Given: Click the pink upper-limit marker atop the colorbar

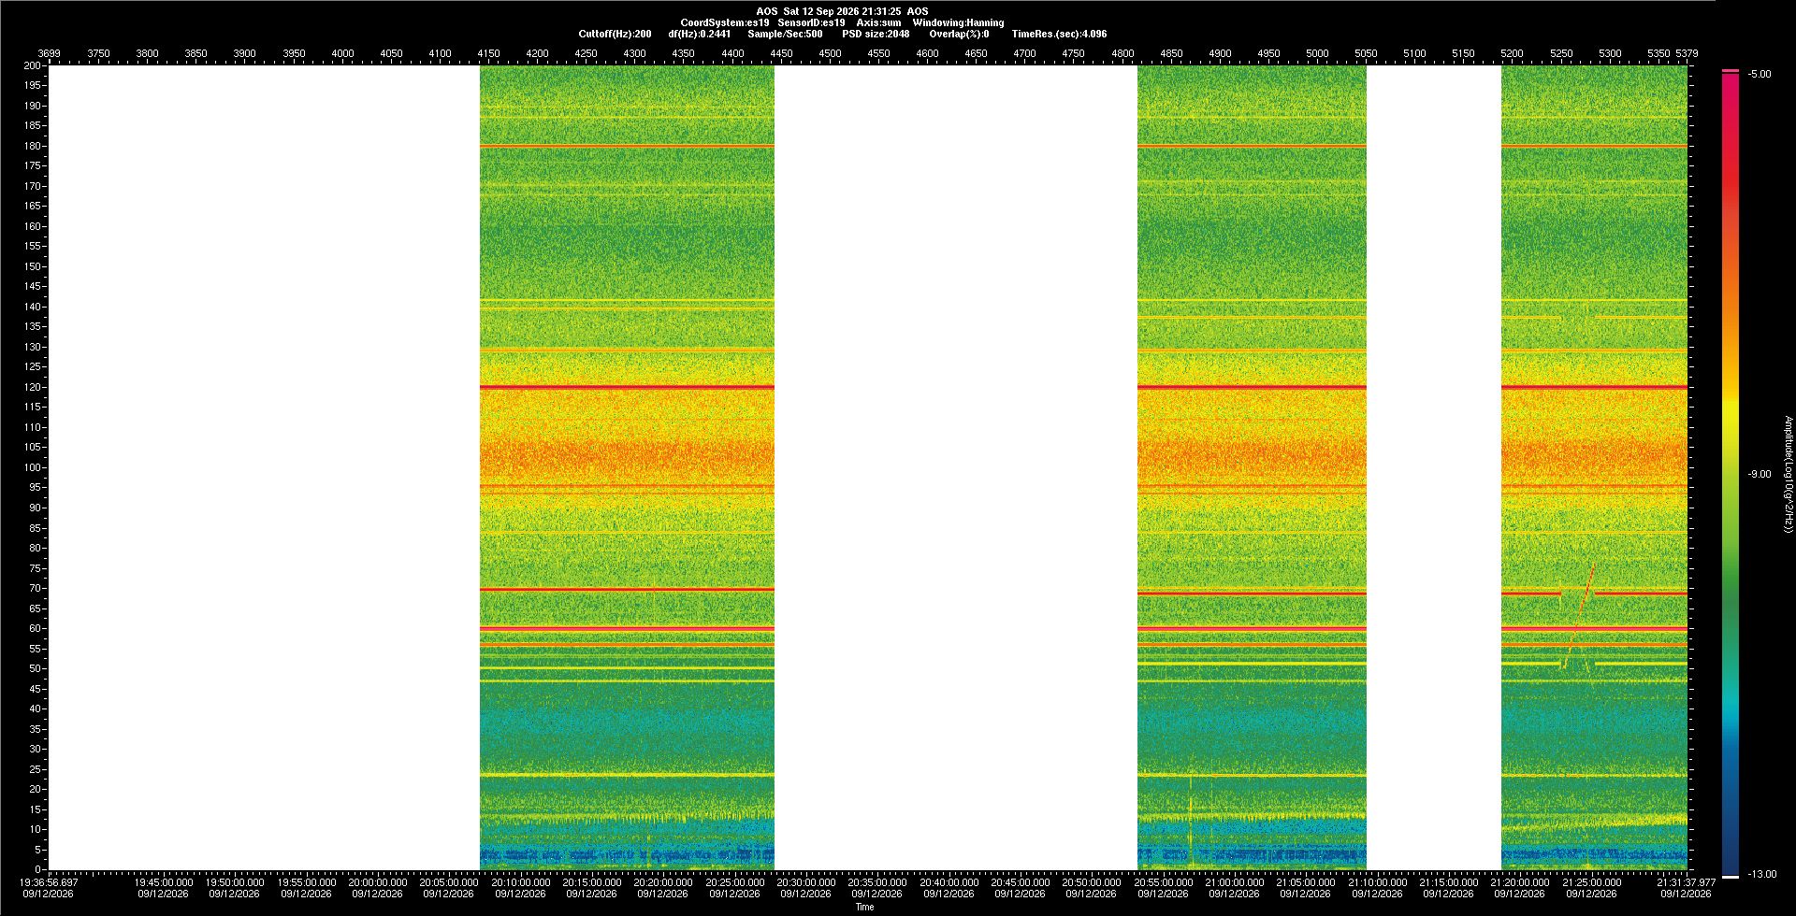Looking at the screenshot, I should 1731,71.
